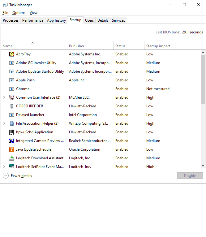Viewport: 206px width, 237px height.
Task: Sort by the Status column header
Action: click(129, 45)
